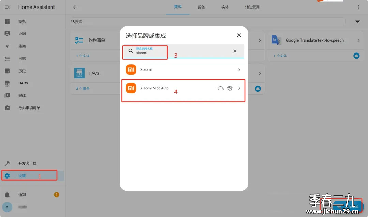The width and height of the screenshot is (368, 217).
Task: Open the 开发者工具 hammer icon
Action: [x=7, y=163]
